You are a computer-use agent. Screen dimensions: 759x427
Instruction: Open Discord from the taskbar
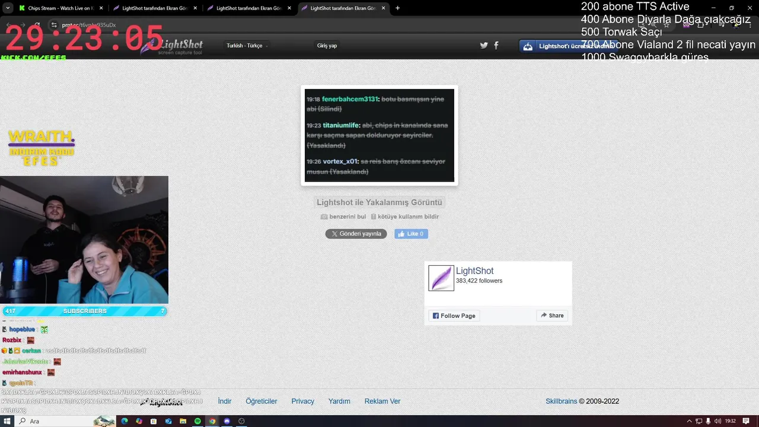point(227,421)
